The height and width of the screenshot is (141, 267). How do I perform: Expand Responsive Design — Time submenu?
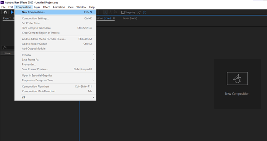tap(55, 80)
